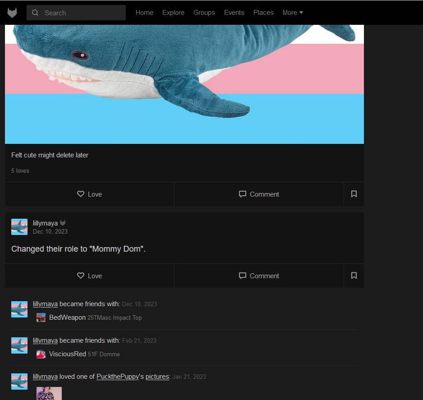Click the "Felt cute might delete later" caption
Screen dimensions: 423x400
(50, 155)
